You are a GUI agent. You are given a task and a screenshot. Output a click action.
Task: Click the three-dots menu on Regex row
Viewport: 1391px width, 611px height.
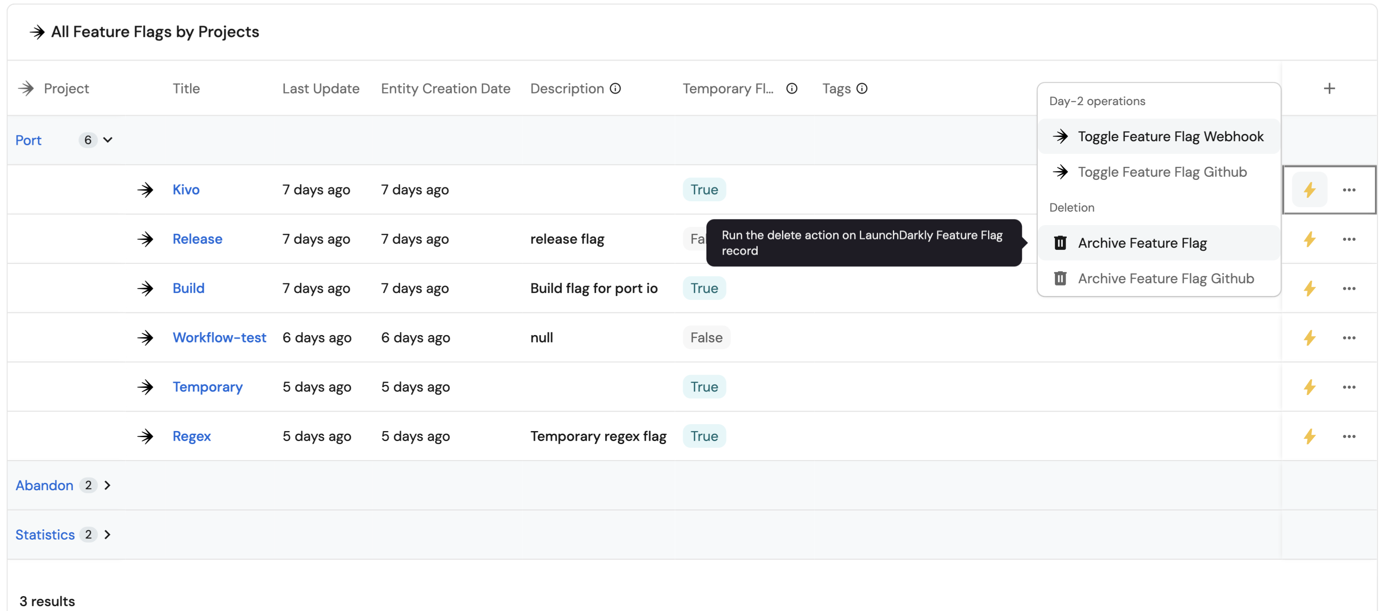click(1348, 437)
